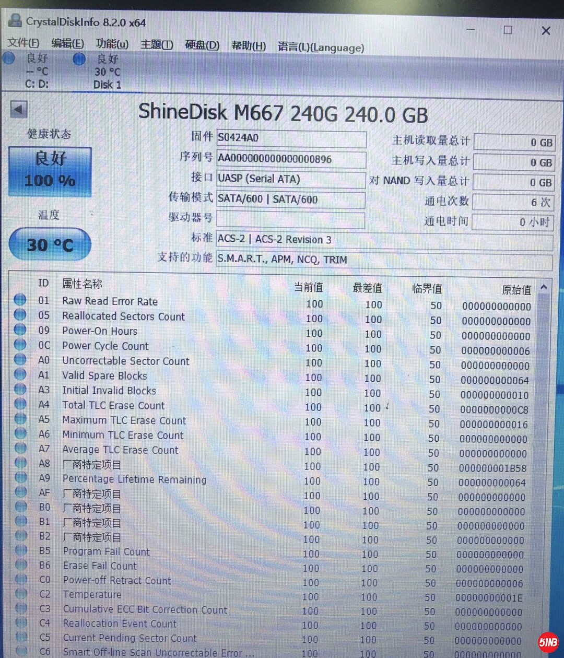564x658 pixels.
Task: Click status icon for Program Fail Count
Action: click(x=21, y=549)
